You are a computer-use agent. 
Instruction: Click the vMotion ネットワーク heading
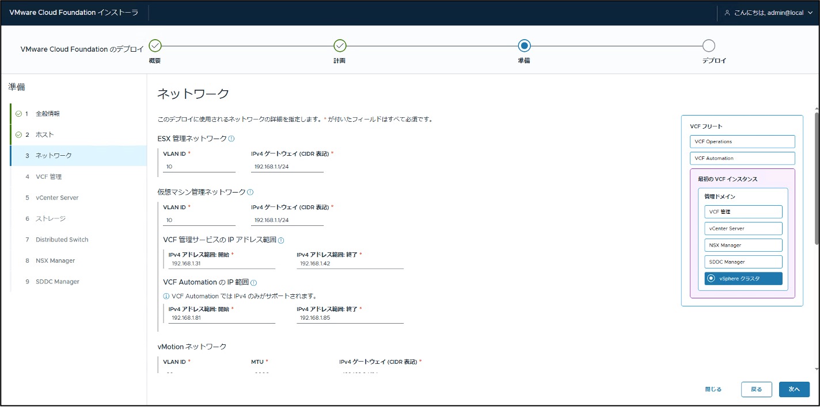click(192, 346)
